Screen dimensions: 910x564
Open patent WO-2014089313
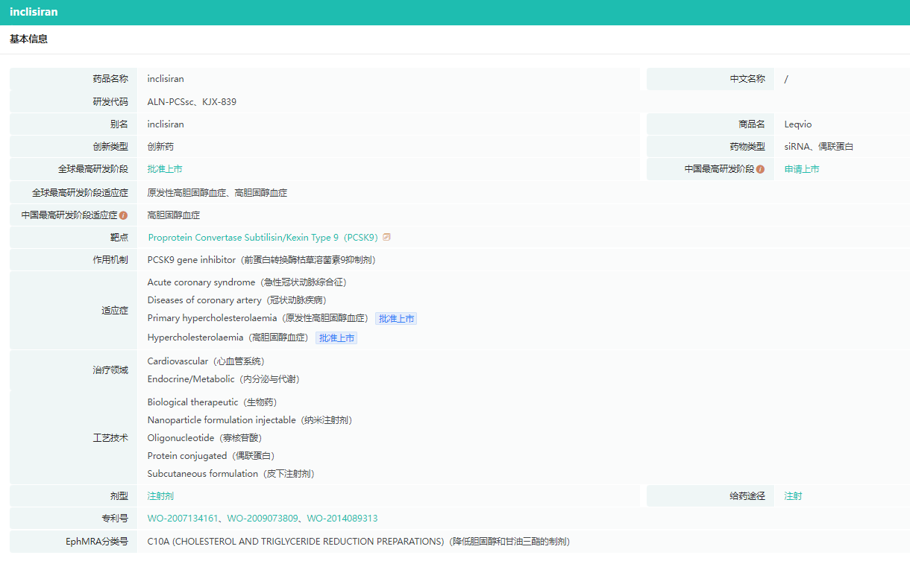point(342,519)
